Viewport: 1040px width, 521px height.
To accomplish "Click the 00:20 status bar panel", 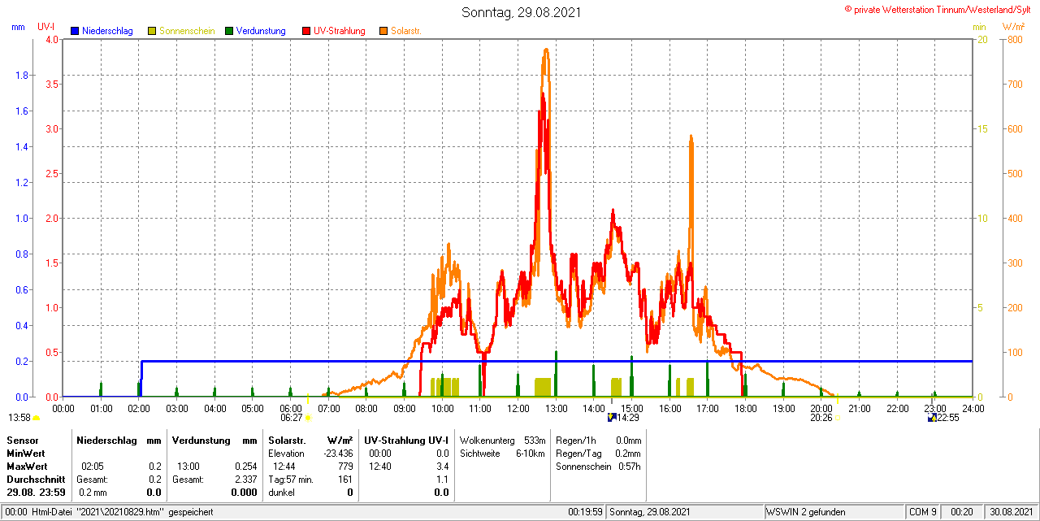I will tap(963, 512).
